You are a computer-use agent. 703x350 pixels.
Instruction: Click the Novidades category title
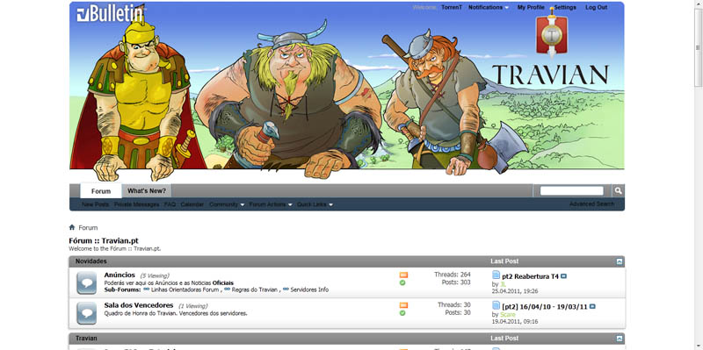91,261
